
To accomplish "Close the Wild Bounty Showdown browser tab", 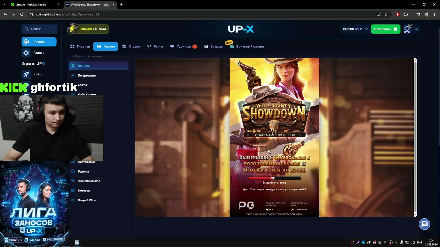I will click(113, 5).
